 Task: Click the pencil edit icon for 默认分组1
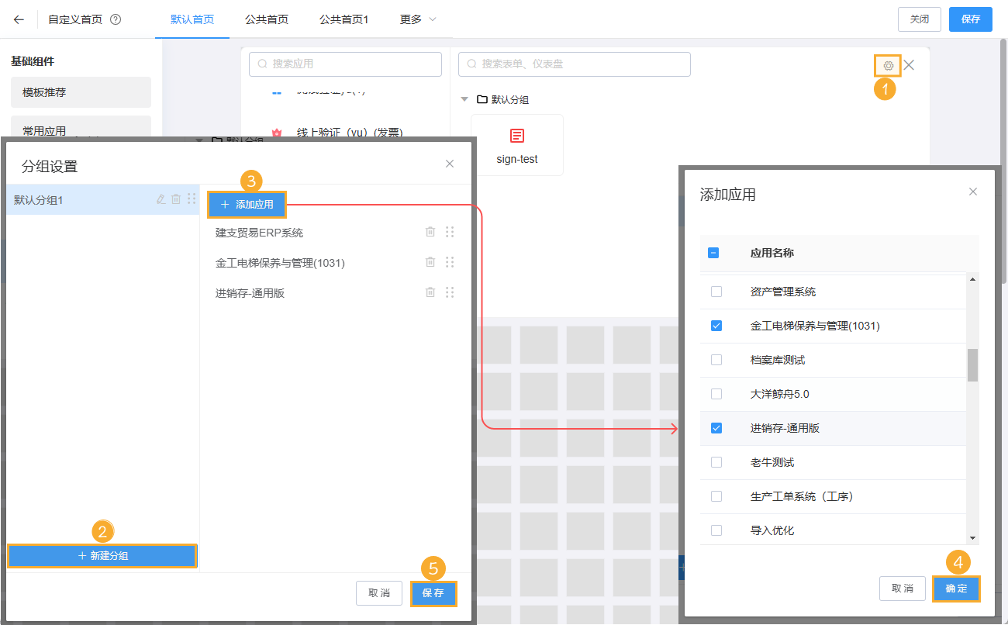161,199
